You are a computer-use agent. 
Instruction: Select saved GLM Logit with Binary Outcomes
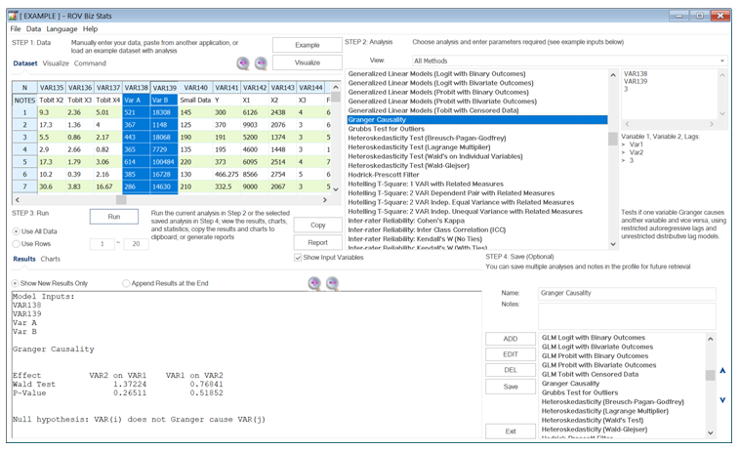[x=623, y=338]
